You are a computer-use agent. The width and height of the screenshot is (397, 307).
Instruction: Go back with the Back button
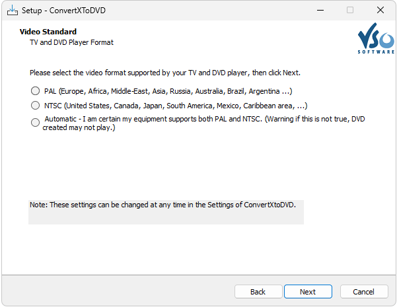tap(258, 291)
